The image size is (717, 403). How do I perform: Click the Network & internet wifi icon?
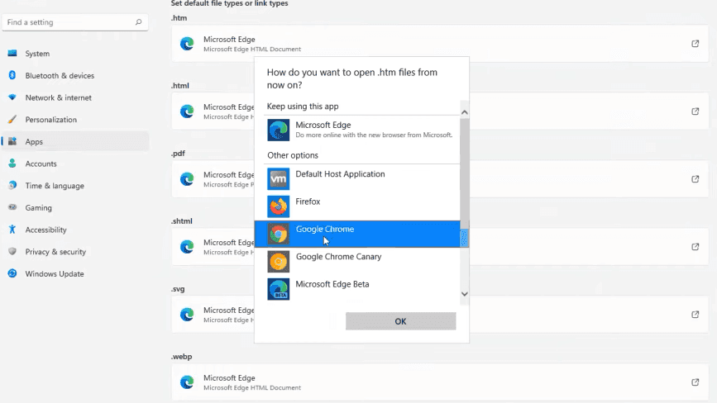pyautogui.click(x=12, y=97)
